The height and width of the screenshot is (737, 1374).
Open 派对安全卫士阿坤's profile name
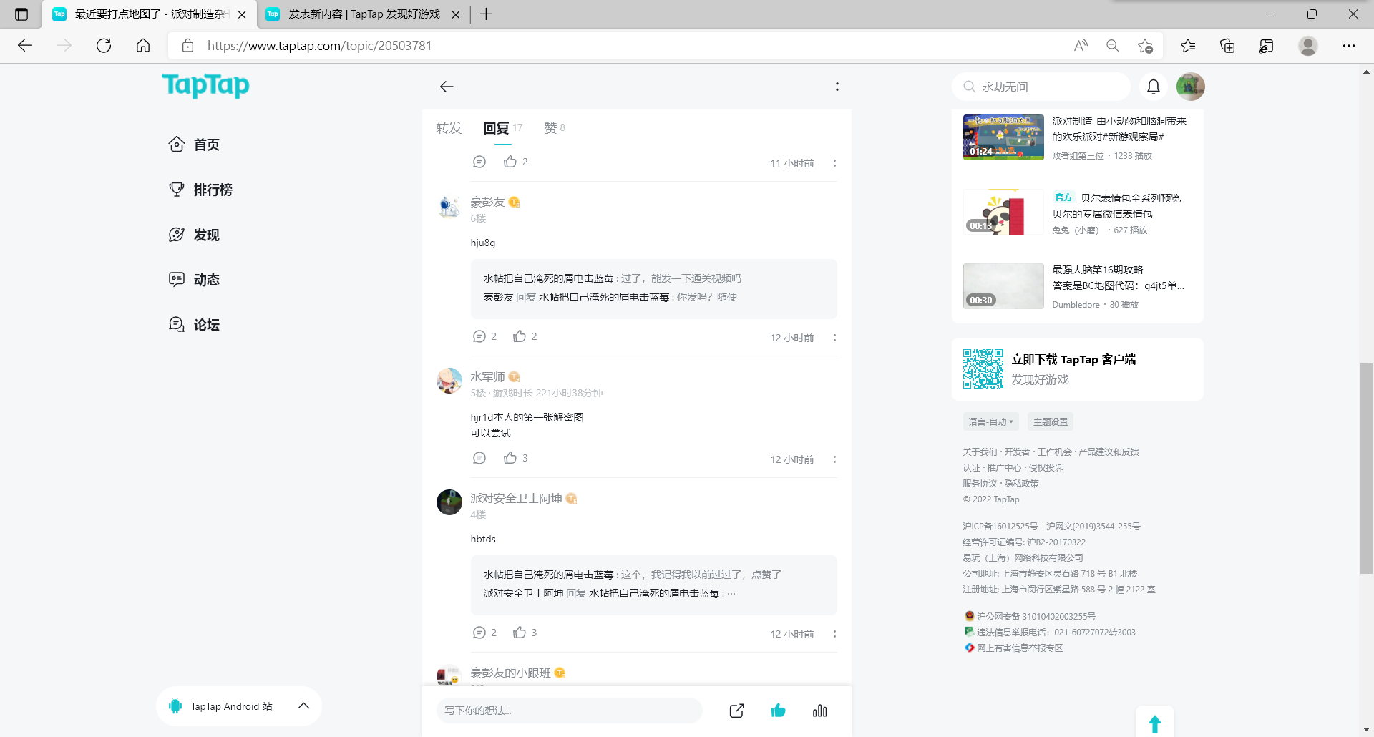[x=516, y=499]
